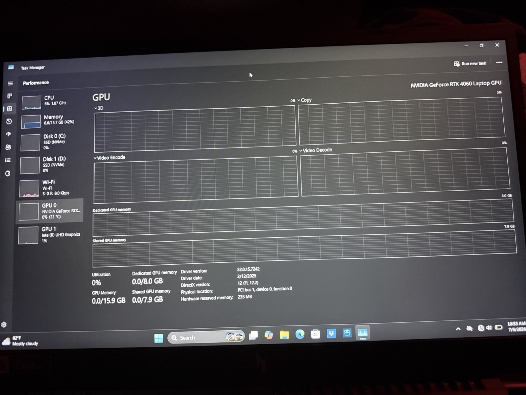Select GPU 0 NVIDIA GeForce RTX item

[x=50, y=211]
